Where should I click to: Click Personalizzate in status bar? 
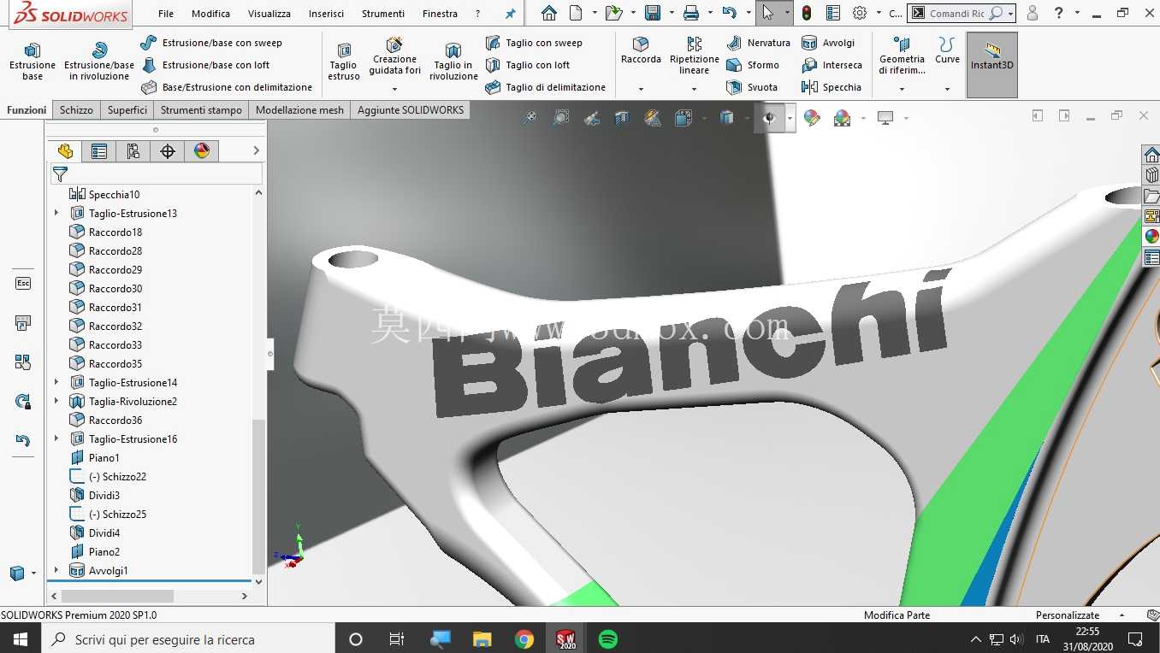[1068, 615]
